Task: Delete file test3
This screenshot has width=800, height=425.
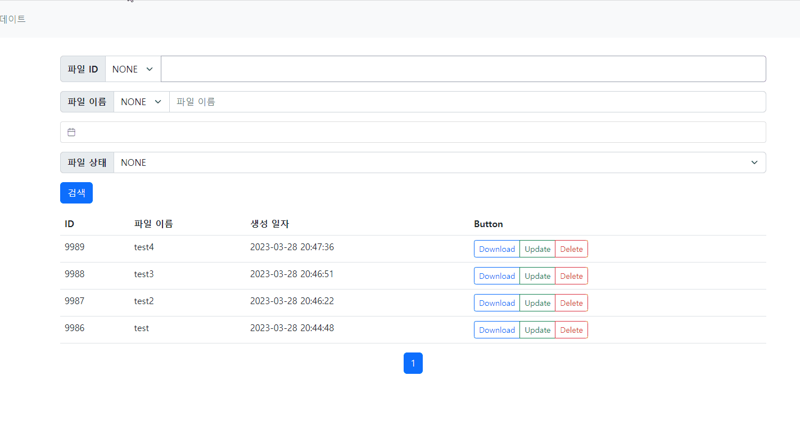Action: tap(571, 276)
